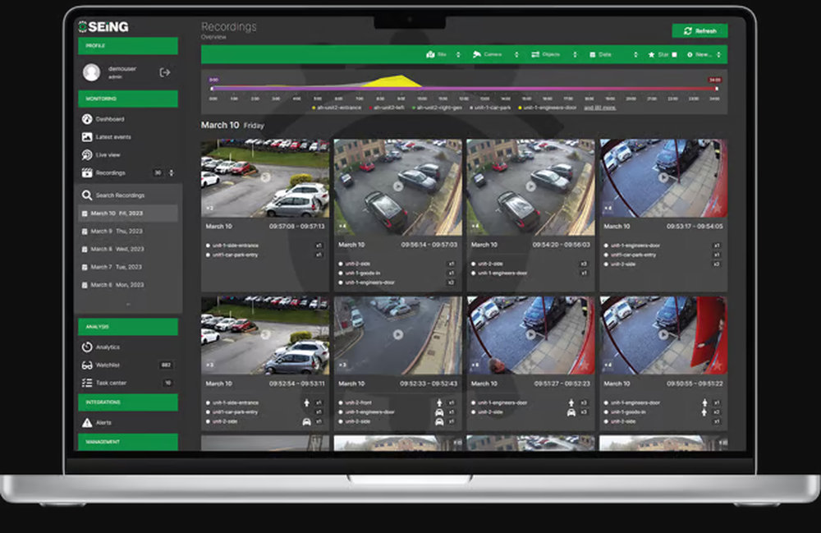Open the Alerts warning triangle icon
This screenshot has width=821, height=533.
tap(87, 422)
